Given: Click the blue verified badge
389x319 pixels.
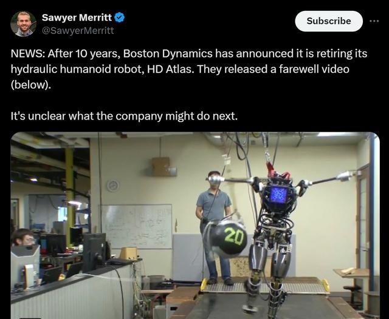Looking at the screenshot, I should pyautogui.click(x=120, y=18).
